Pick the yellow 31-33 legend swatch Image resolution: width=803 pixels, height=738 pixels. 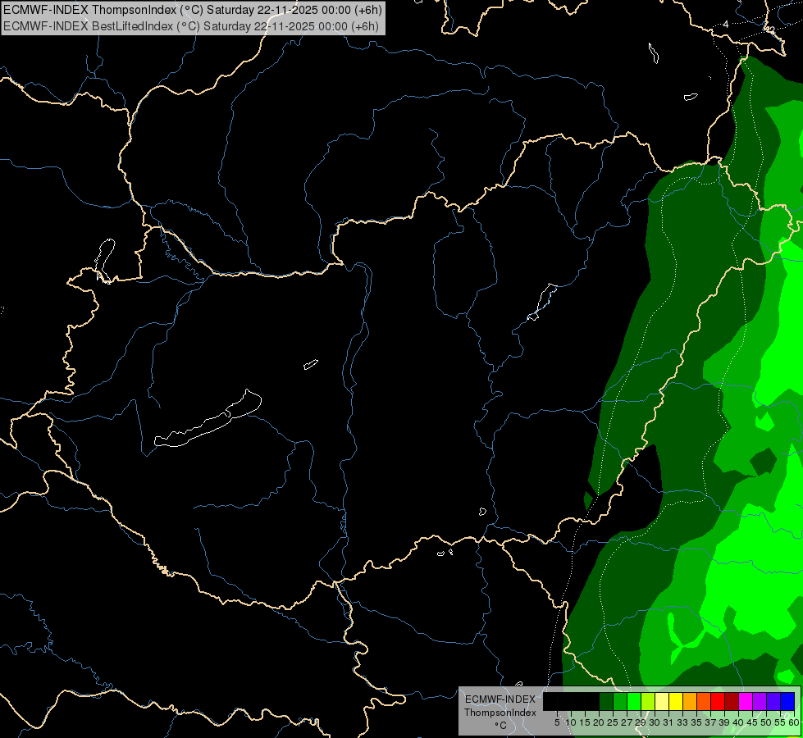click(x=676, y=701)
